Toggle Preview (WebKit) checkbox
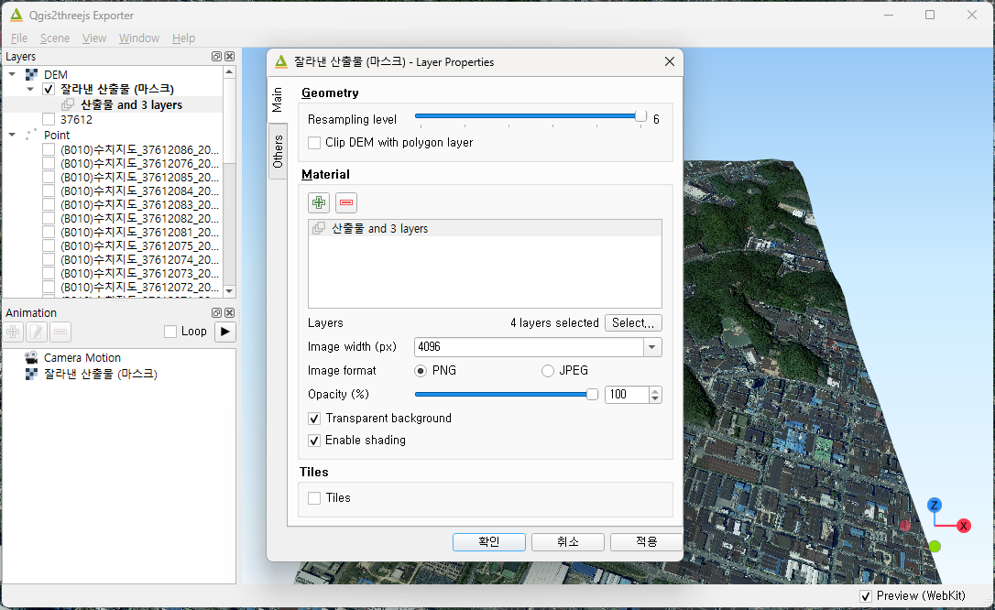 point(866,596)
